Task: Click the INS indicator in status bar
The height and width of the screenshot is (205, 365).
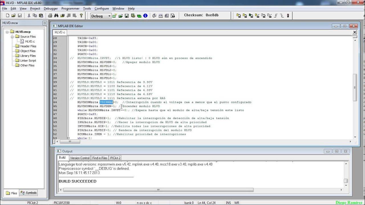Action: tap(228, 203)
